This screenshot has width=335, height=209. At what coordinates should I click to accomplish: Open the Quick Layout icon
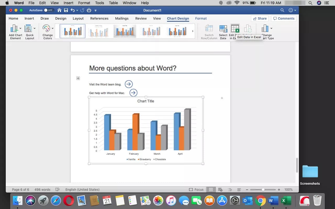(28, 28)
